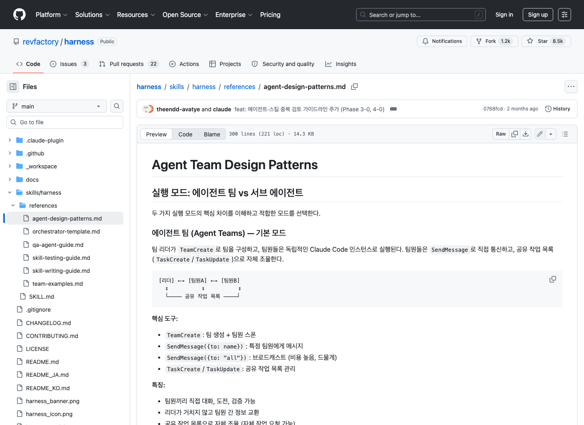The image size is (584, 425).
Task: Copy raw file contents icon
Action: coord(515,134)
